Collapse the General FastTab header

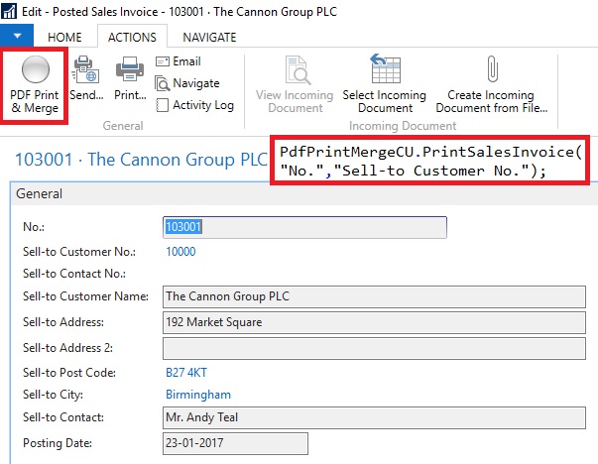pos(303,194)
